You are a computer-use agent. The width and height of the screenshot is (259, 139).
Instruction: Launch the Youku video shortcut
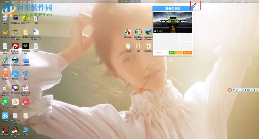(x=25, y=60)
